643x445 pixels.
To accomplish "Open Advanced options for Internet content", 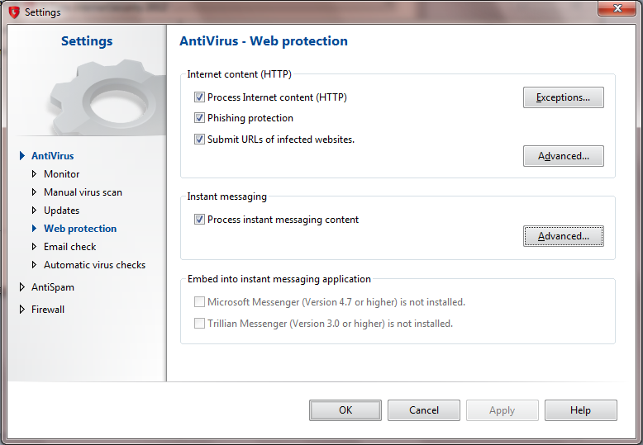I will click(563, 156).
